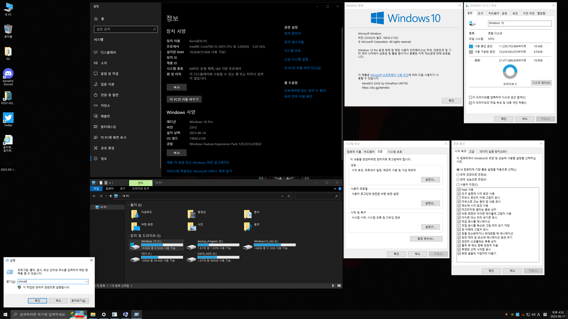Open the 휴지통 recycle bin icon
The width and height of the screenshot is (568, 319).
pos(8,31)
